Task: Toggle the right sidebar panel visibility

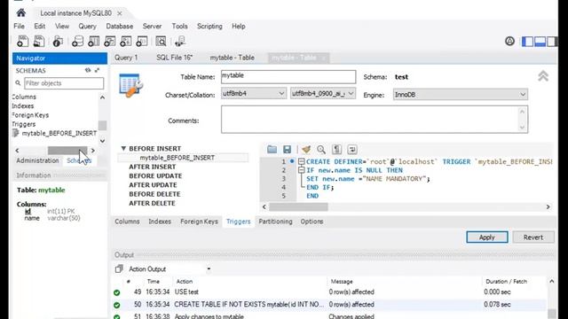Action: point(552,42)
